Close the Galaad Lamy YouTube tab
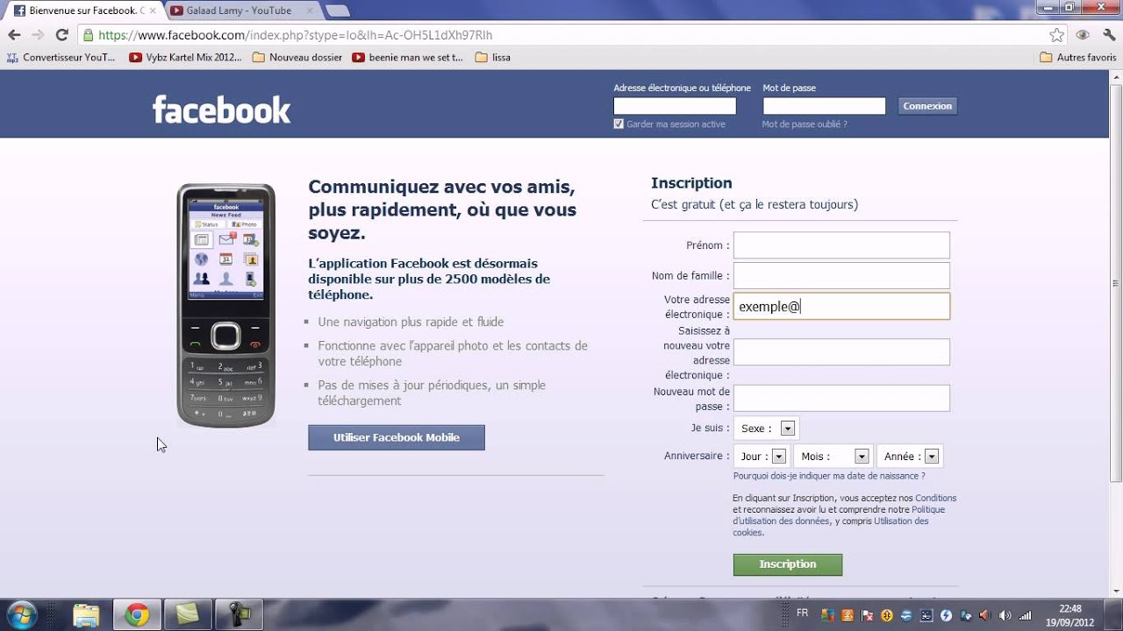The image size is (1123, 631). [309, 11]
